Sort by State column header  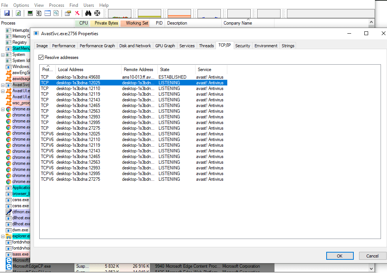pyautogui.click(x=176, y=70)
